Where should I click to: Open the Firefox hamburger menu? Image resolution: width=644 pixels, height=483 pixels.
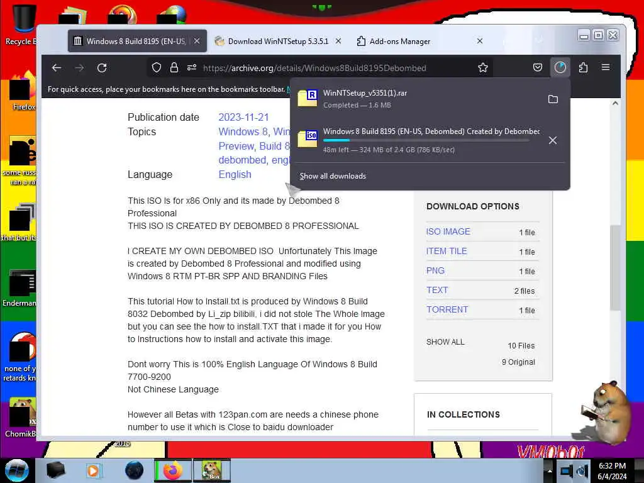click(606, 67)
